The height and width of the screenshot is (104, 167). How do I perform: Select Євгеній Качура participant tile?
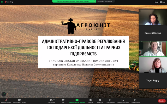(153, 33)
